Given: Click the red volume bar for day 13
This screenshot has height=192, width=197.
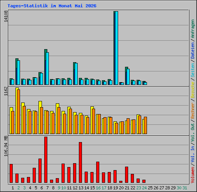Looking at the screenshot, I should [x=80, y=162].
